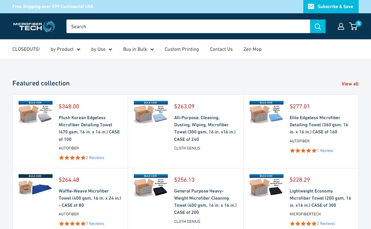The image size is (371, 229).
Task: Click the $228.29 price
Action: 300,180
